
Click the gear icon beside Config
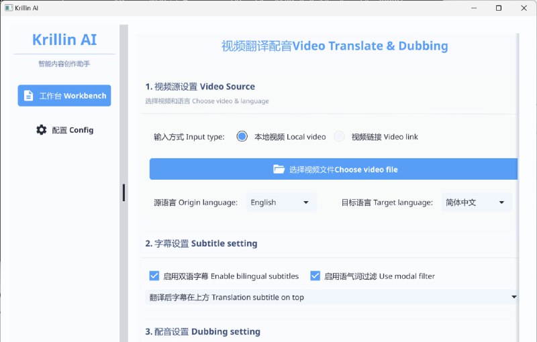click(x=42, y=129)
